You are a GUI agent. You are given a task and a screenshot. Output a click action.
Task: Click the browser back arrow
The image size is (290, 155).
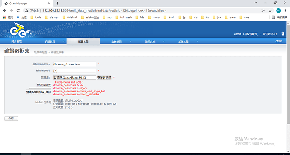pyautogui.click(x=5, y=11)
